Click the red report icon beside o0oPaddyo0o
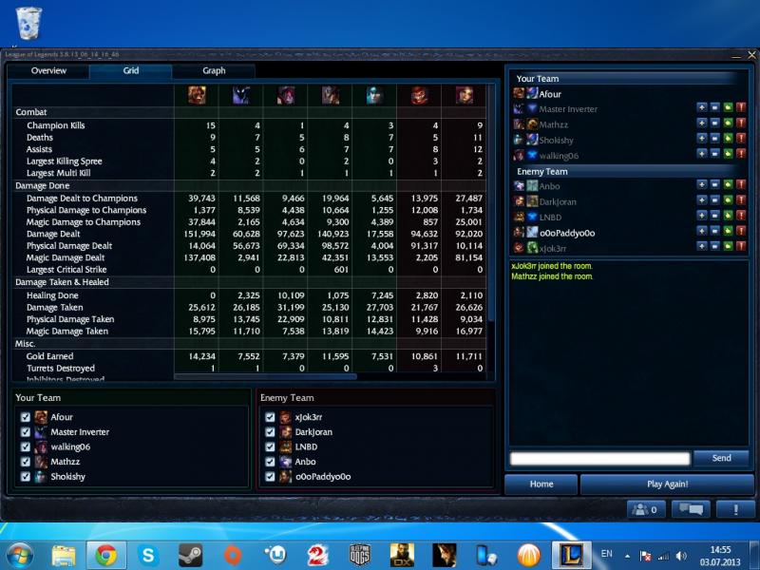 pos(741,231)
